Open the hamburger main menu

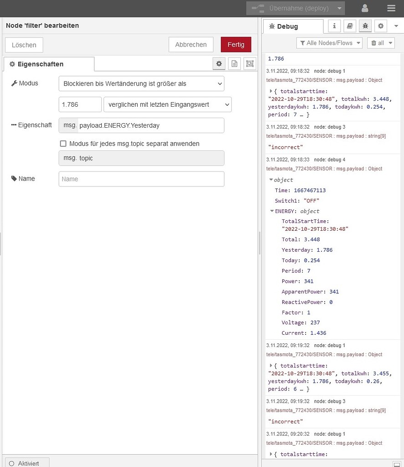coord(391,8)
